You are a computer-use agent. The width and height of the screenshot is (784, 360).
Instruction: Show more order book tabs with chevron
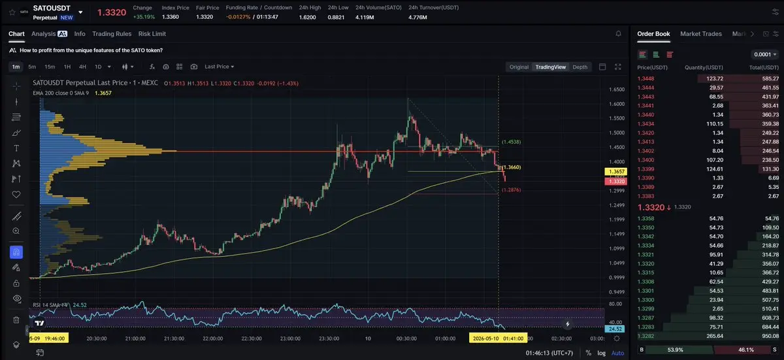click(752, 34)
